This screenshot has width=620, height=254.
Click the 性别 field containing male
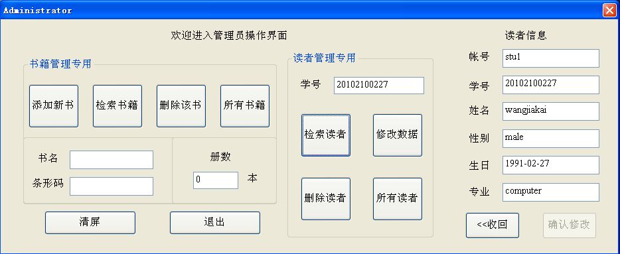(x=551, y=138)
